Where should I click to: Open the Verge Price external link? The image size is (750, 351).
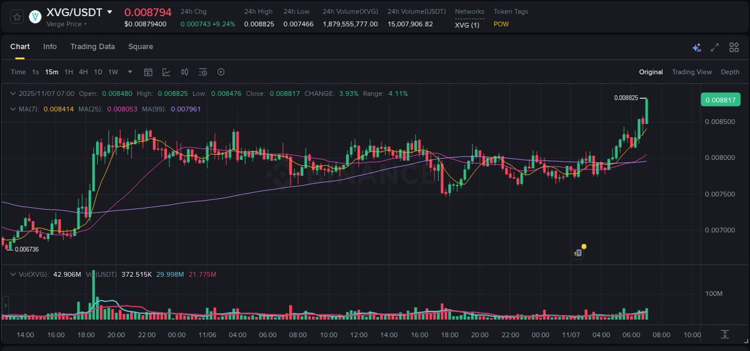click(x=66, y=24)
